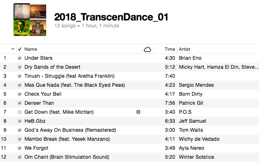Select We Forgot by Ayla Nereo

tap(129, 148)
